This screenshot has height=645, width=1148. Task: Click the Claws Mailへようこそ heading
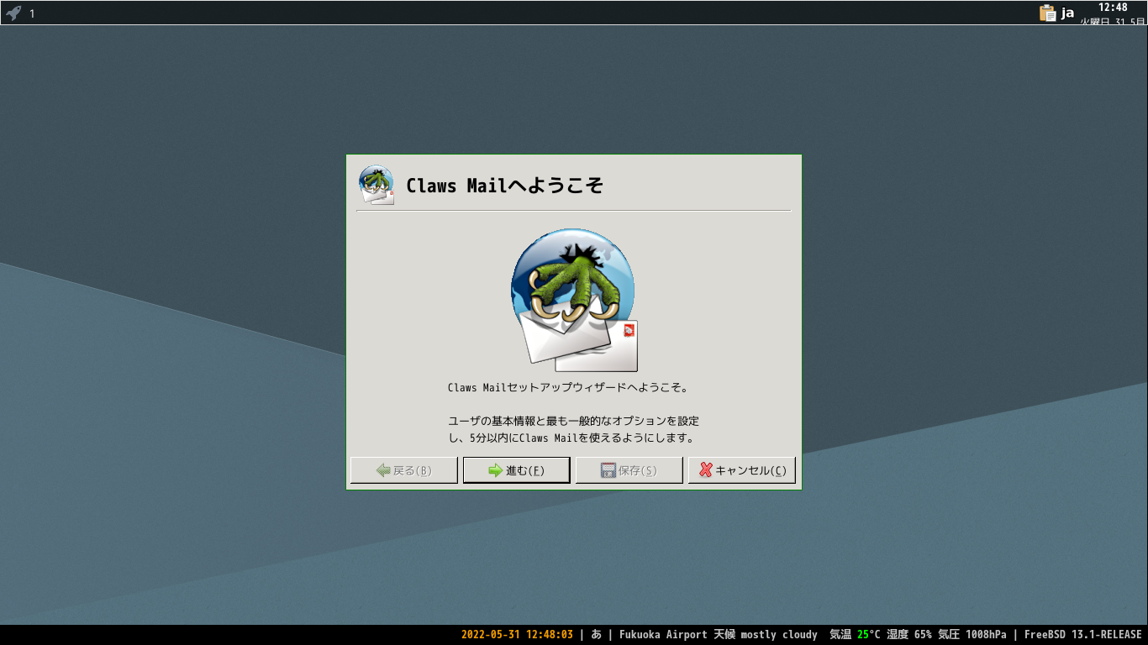point(504,186)
